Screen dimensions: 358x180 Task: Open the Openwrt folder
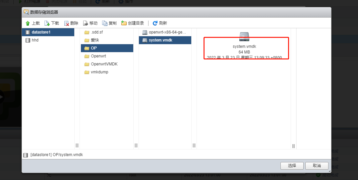(98, 56)
